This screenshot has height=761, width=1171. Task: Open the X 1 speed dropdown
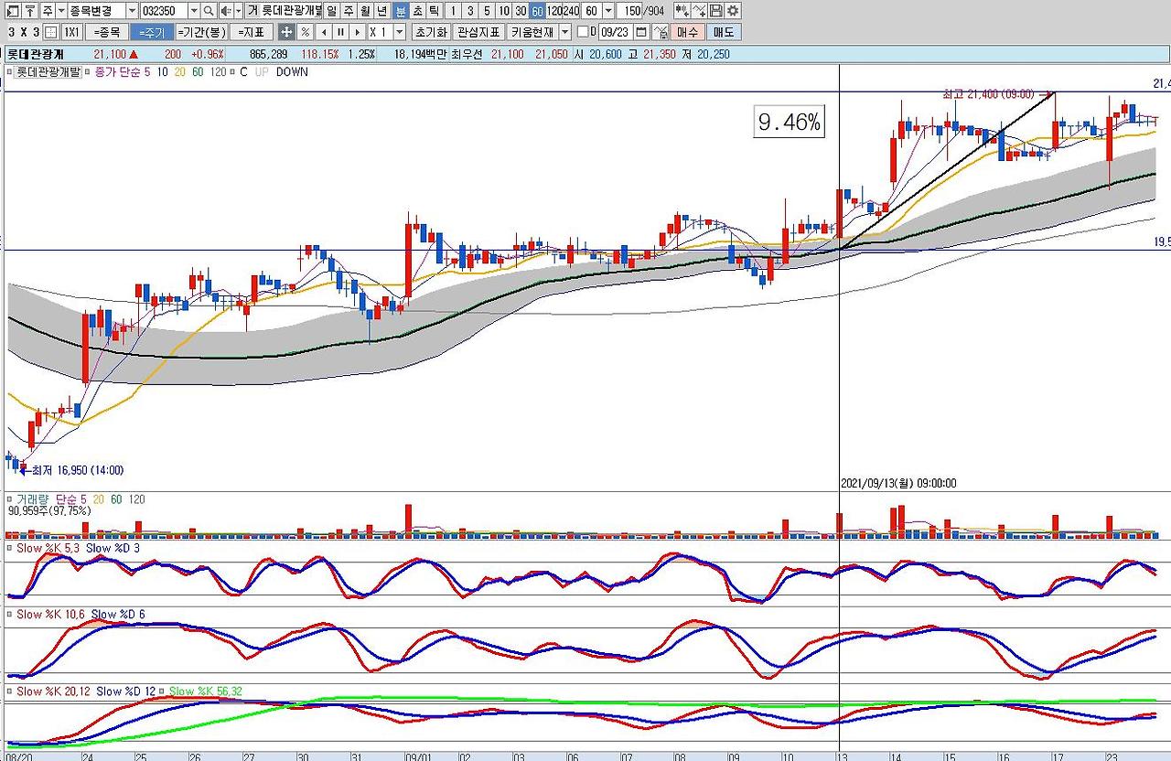click(399, 32)
